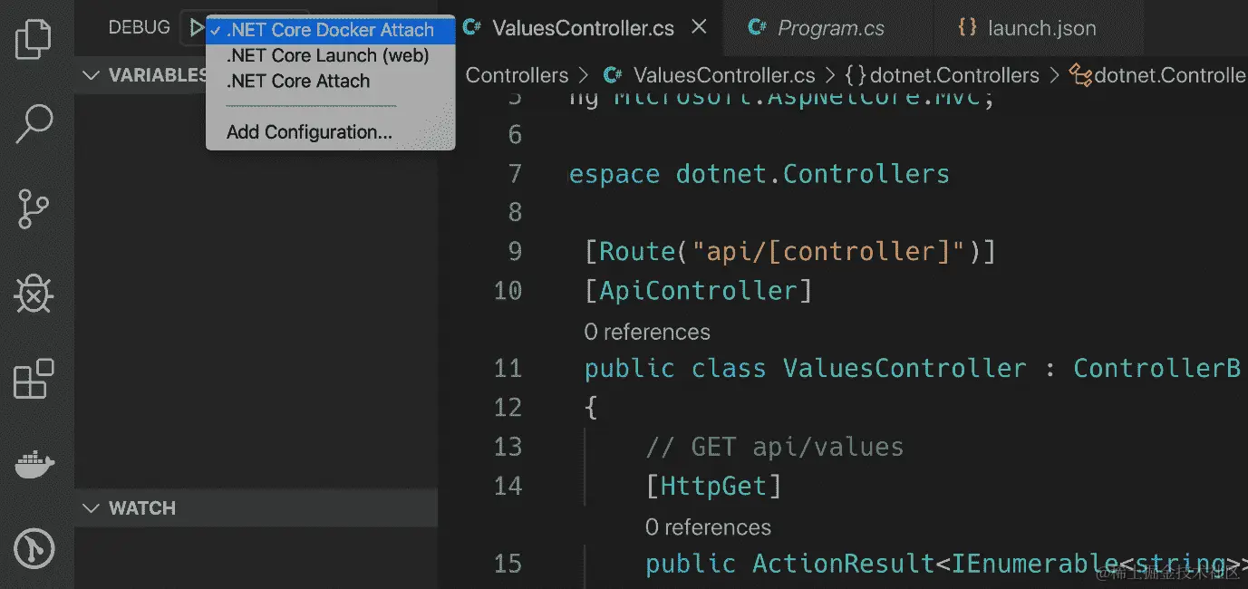Click line number 12 in gutter
1248x589 pixels.
tap(508, 408)
